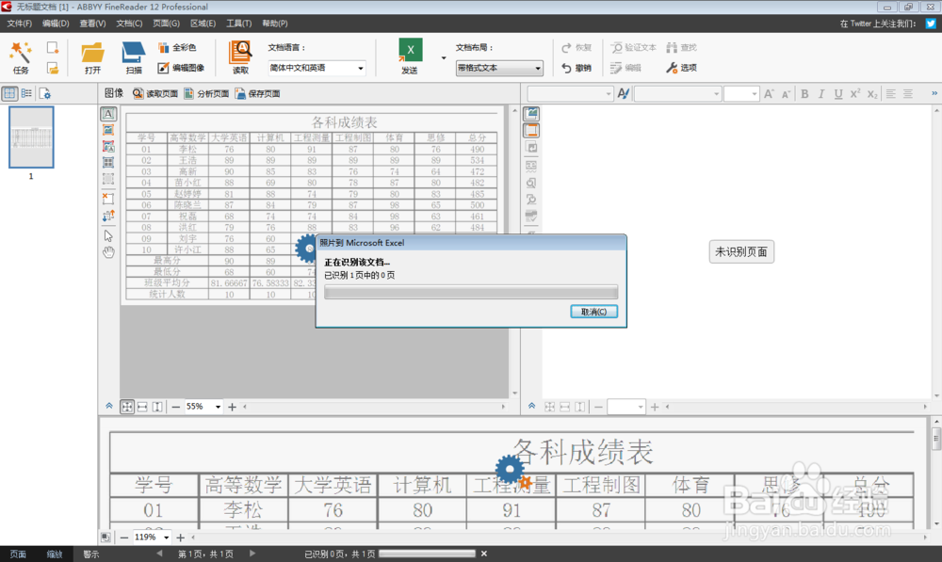Click the image pane vertical scrollbar
Screen dimensions: 942x562
(515, 252)
